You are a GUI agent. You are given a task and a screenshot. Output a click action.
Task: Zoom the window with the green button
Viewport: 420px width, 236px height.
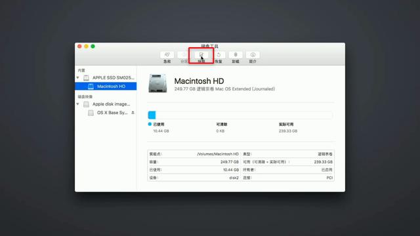pos(93,47)
